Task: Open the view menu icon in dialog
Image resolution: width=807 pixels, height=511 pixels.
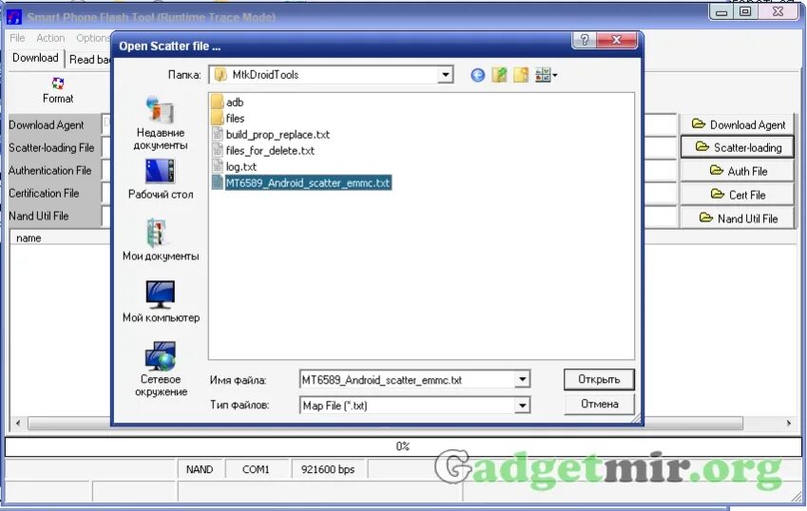Action: point(546,75)
